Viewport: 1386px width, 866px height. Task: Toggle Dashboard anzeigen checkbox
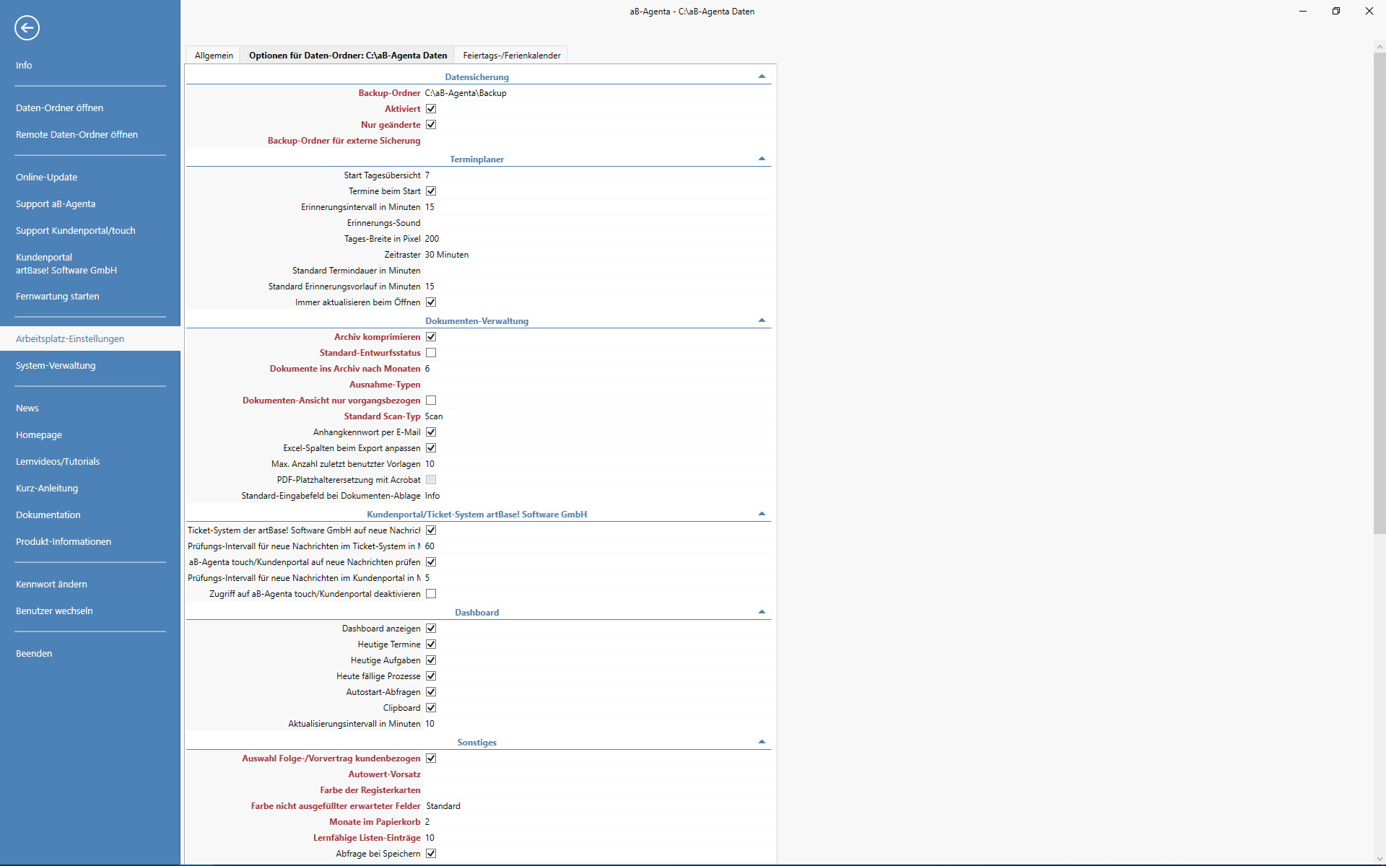tap(431, 629)
